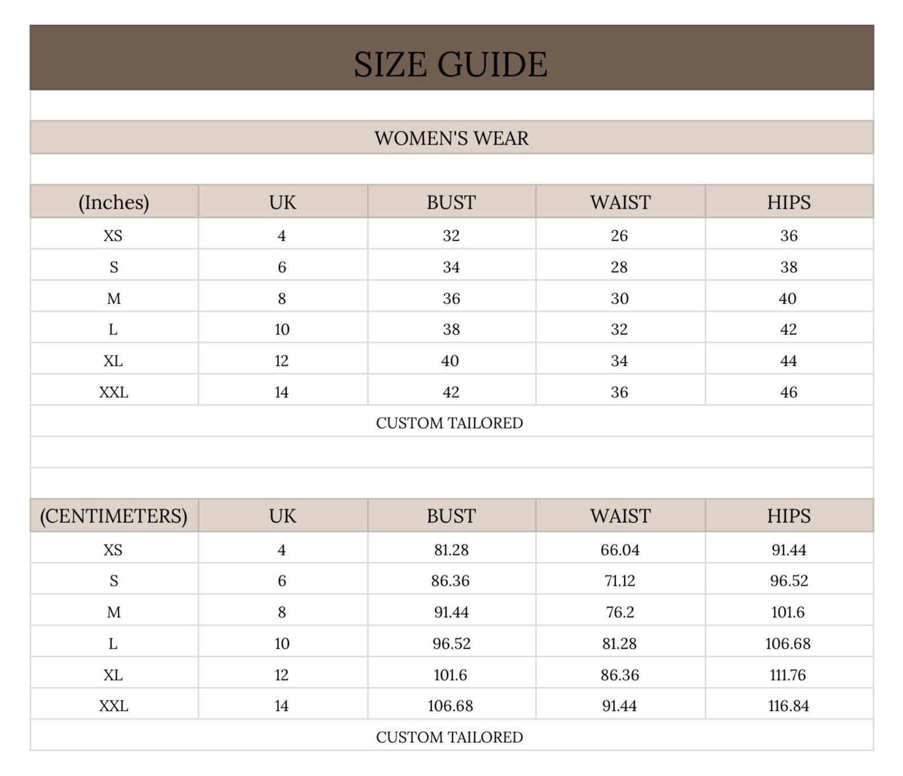Screen dimensions: 903x776
Task: Click the SIZE GUIDE title banner
Action: 450,64
